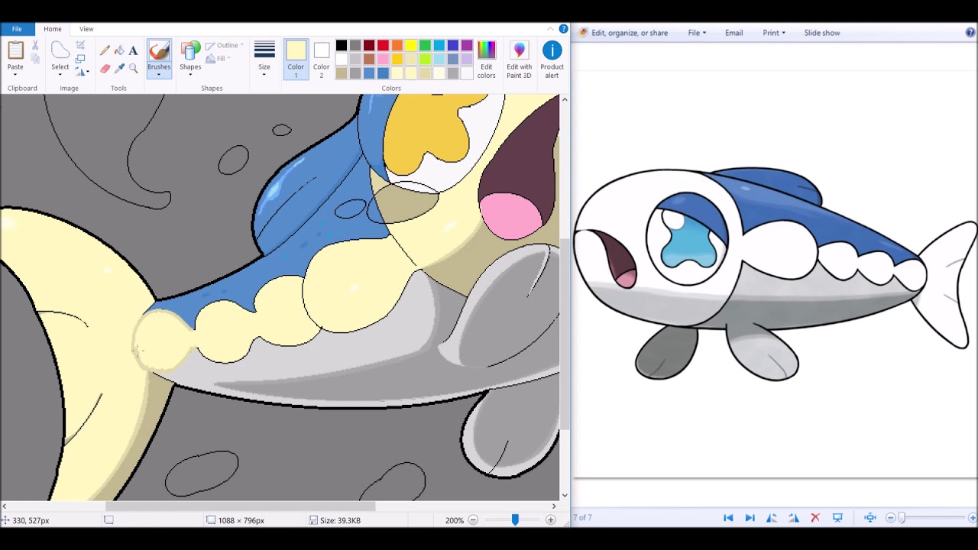
Task: Click the Resize icon in Image group
Action: [x=80, y=59]
